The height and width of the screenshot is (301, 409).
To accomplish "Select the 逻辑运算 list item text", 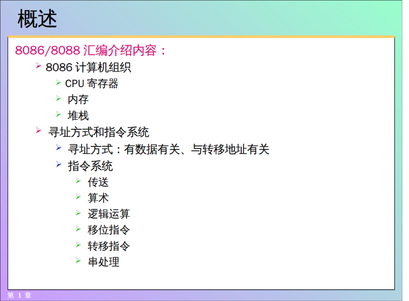I will [108, 214].
